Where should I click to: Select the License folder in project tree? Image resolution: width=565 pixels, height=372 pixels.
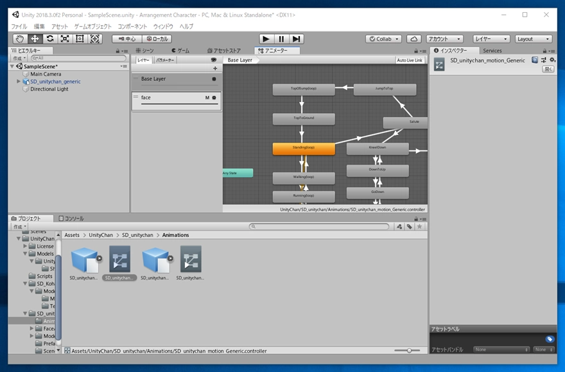pyautogui.click(x=45, y=246)
